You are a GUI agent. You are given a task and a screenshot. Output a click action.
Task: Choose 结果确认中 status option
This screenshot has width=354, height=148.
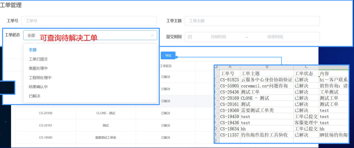point(38,87)
